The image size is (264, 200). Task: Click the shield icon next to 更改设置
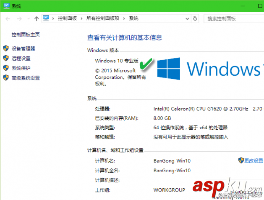[241, 160]
